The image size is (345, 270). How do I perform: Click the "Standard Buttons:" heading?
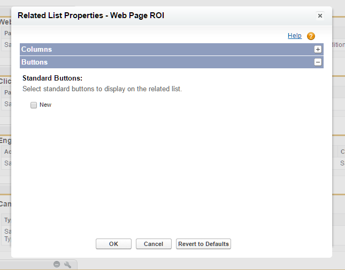pos(52,78)
